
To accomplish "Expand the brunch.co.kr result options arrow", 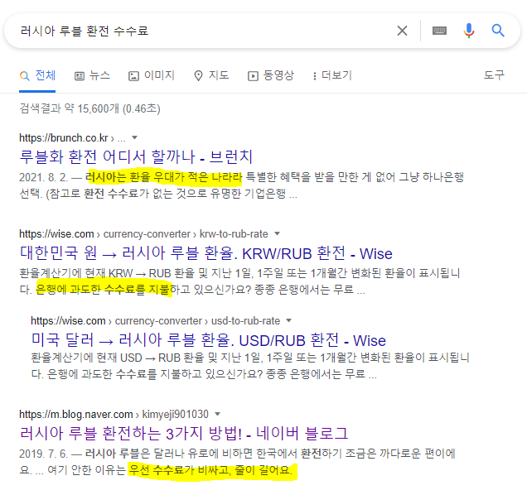I will pyautogui.click(x=135, y=137).
